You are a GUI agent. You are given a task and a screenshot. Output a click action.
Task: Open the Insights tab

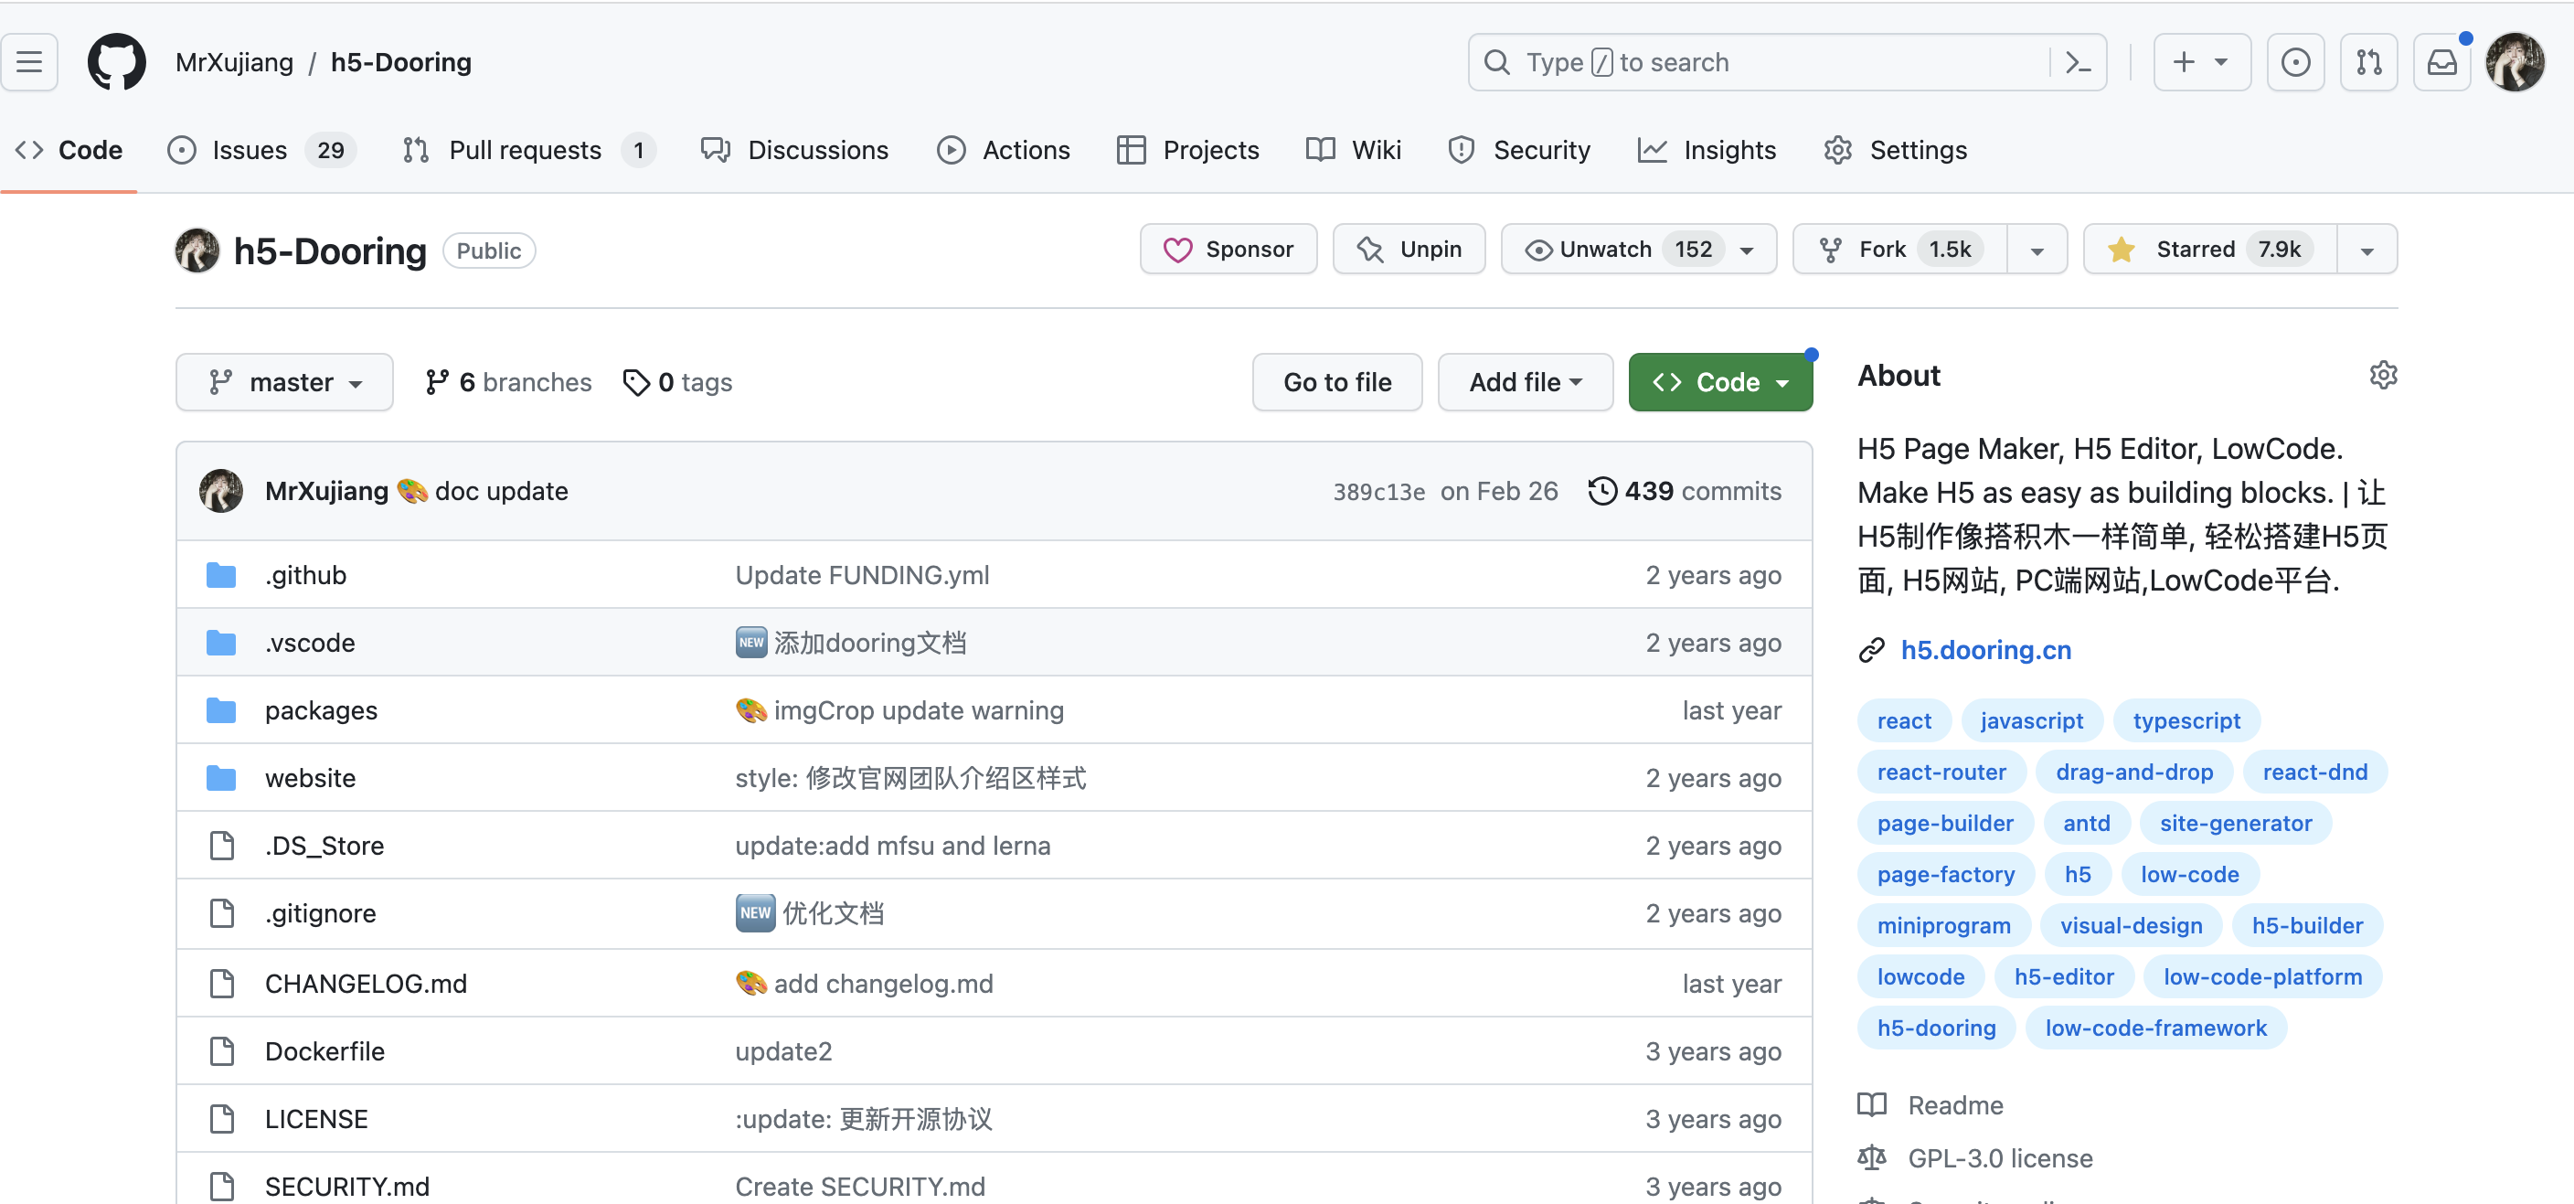pos(1707,150)
